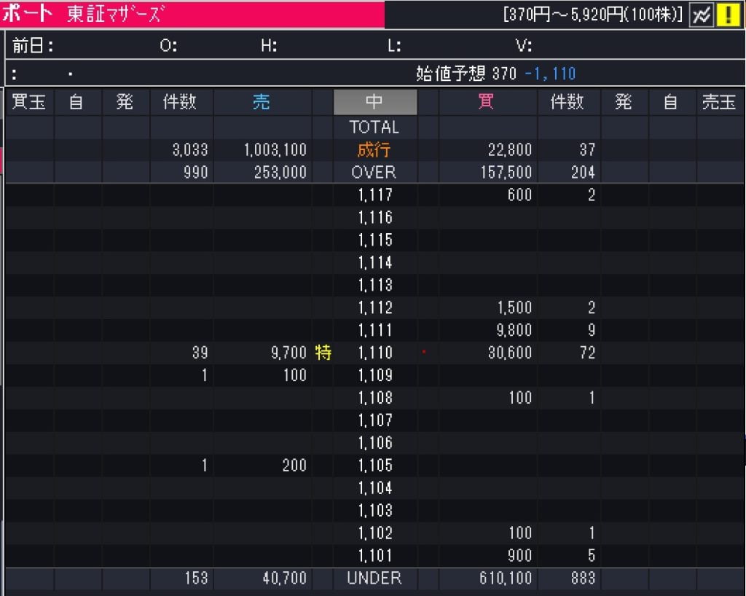The image size is (746, 596).
Task: Click the ポート stock name title
Action: click(28, 13)
